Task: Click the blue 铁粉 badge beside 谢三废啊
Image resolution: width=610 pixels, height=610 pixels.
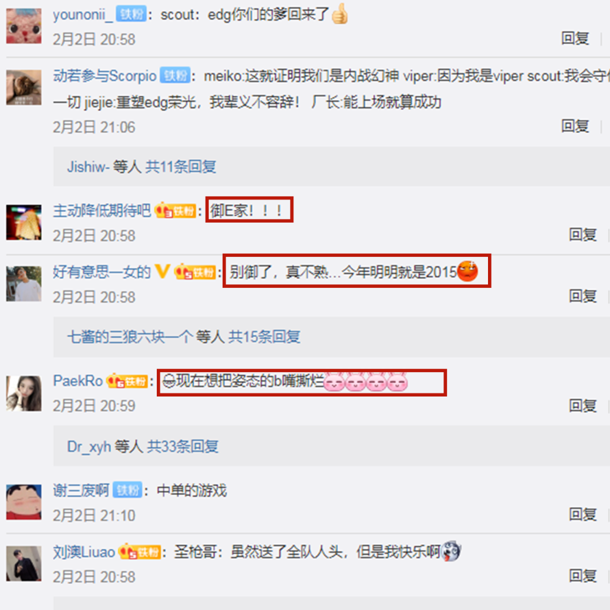Action: pos(127,490)
